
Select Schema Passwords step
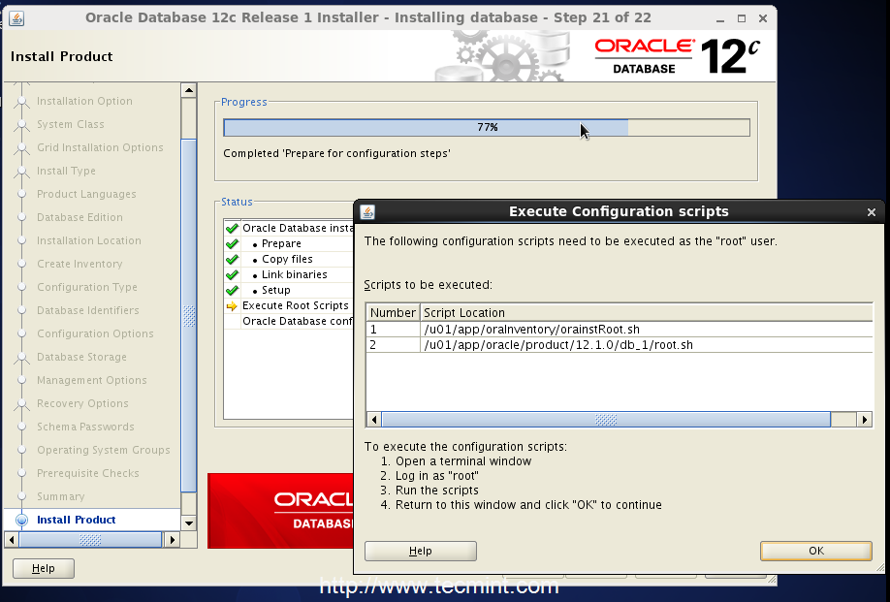85,427
